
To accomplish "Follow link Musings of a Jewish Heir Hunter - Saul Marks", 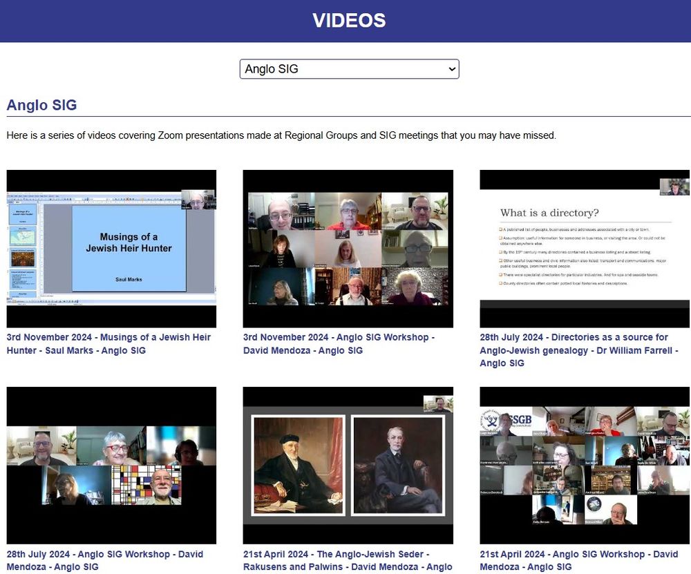I will click(108, 343).
